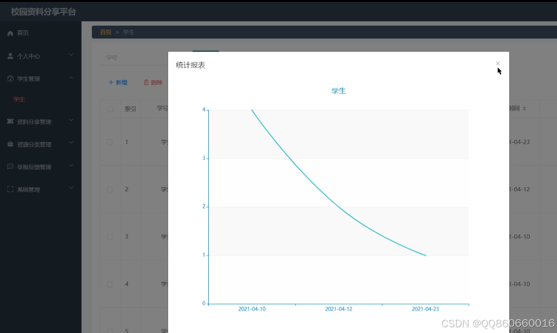This screenshot has height=333, width=557.
Task: Click the comment icon for 举报反馈管理
Action: [10, 166]
